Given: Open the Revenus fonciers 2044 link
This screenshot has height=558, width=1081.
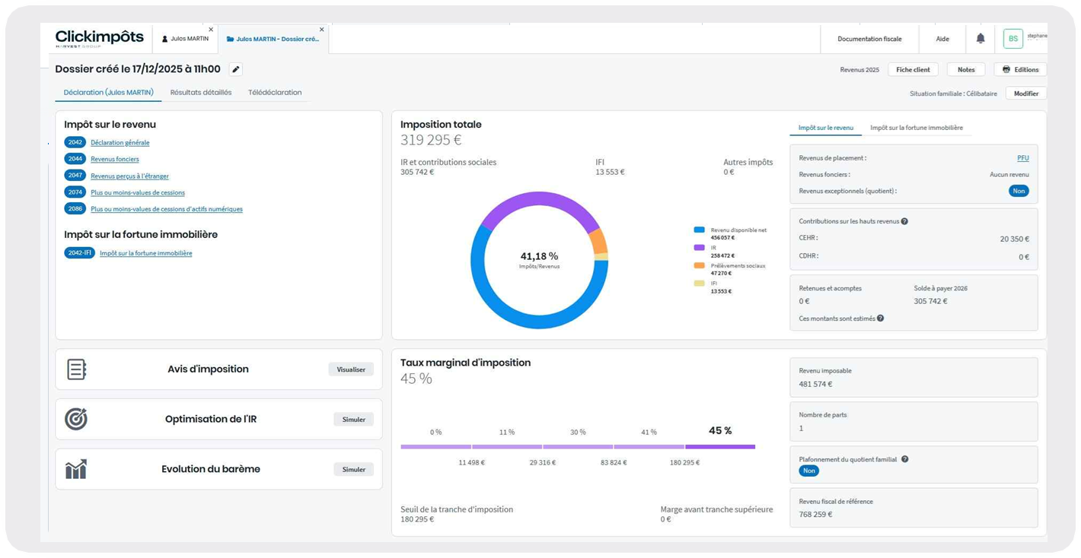Looking at the screenshot, I should tap(115, 159).
